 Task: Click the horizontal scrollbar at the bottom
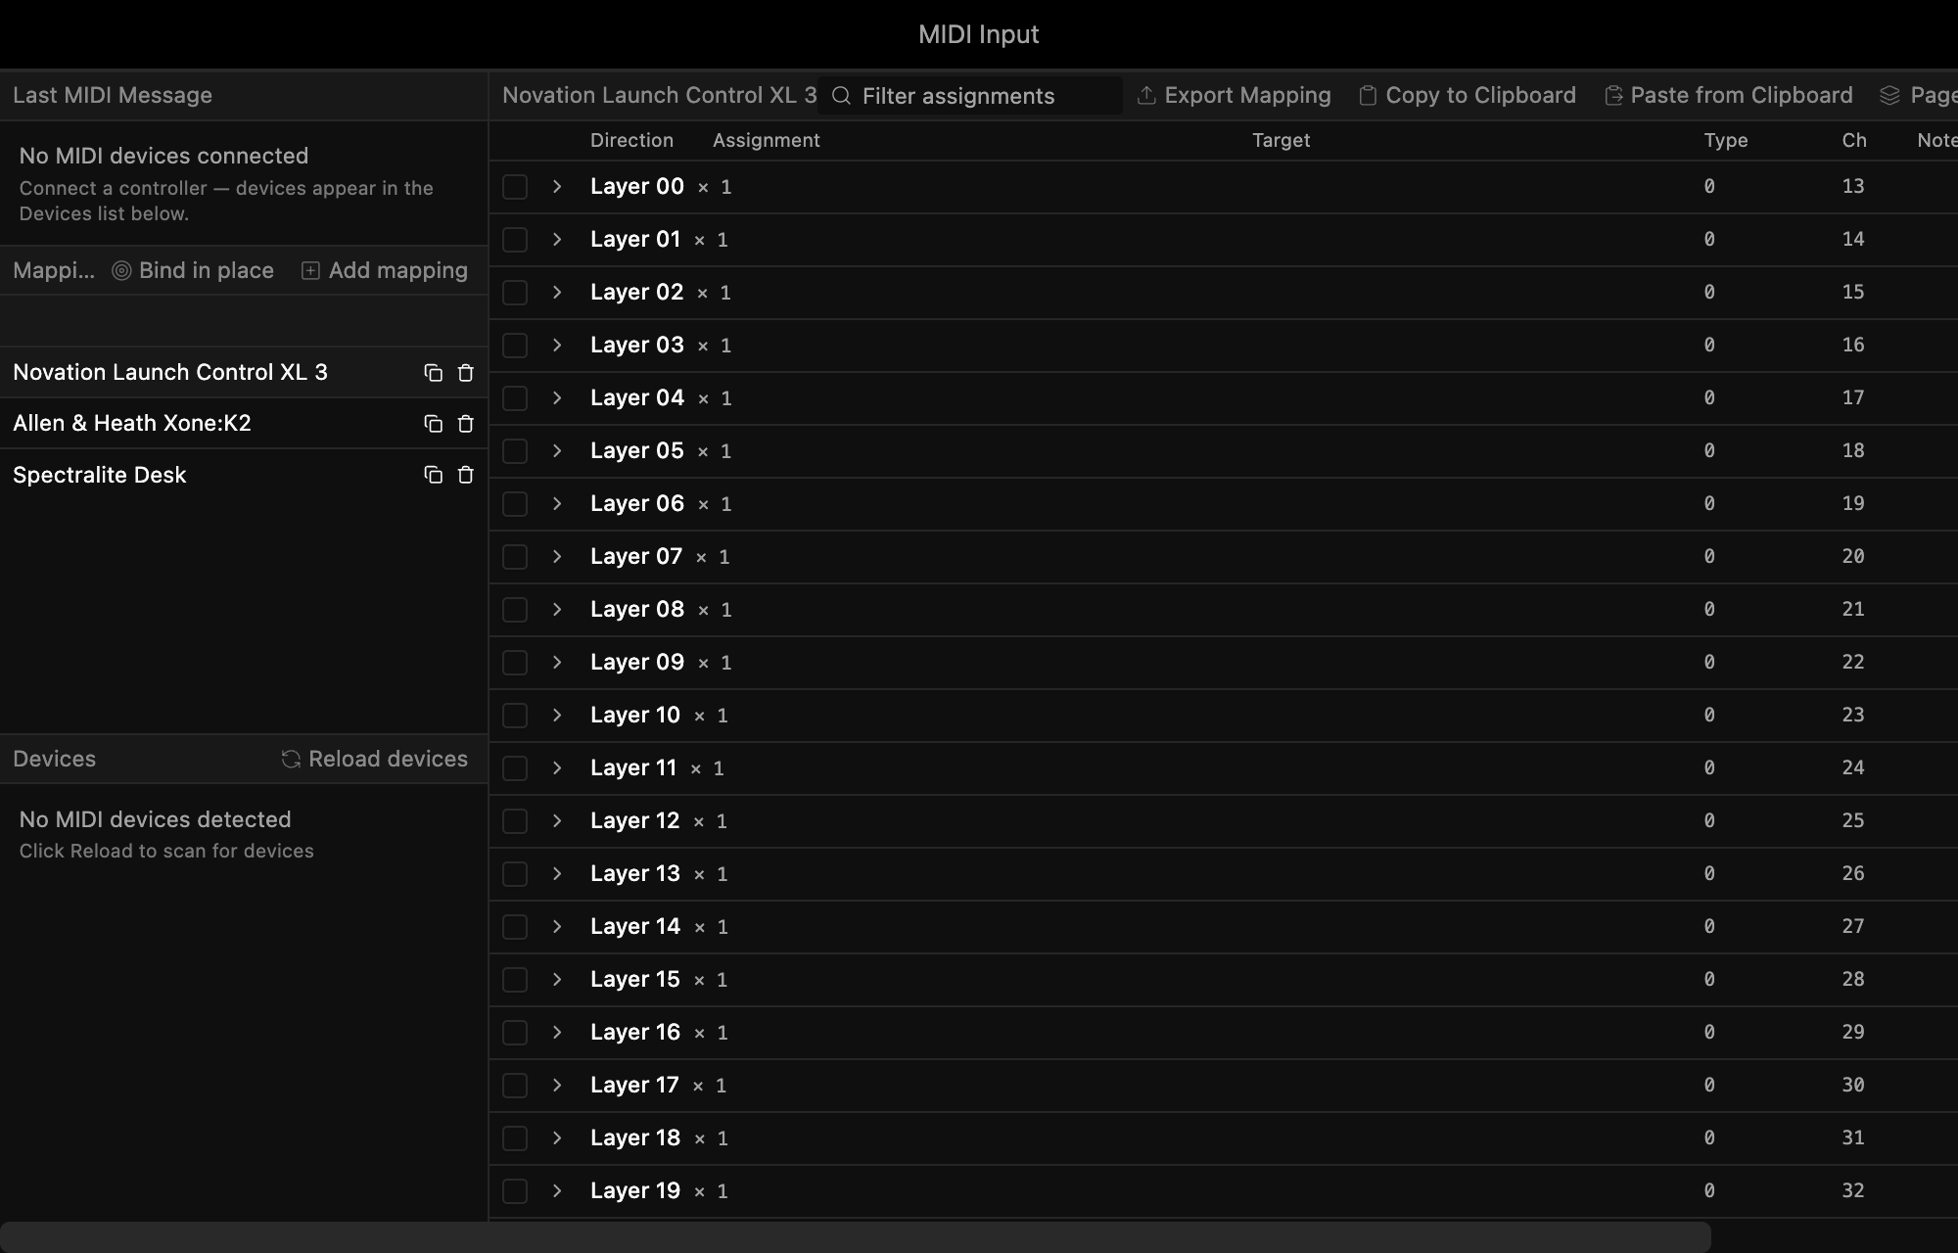[855, 1236]
